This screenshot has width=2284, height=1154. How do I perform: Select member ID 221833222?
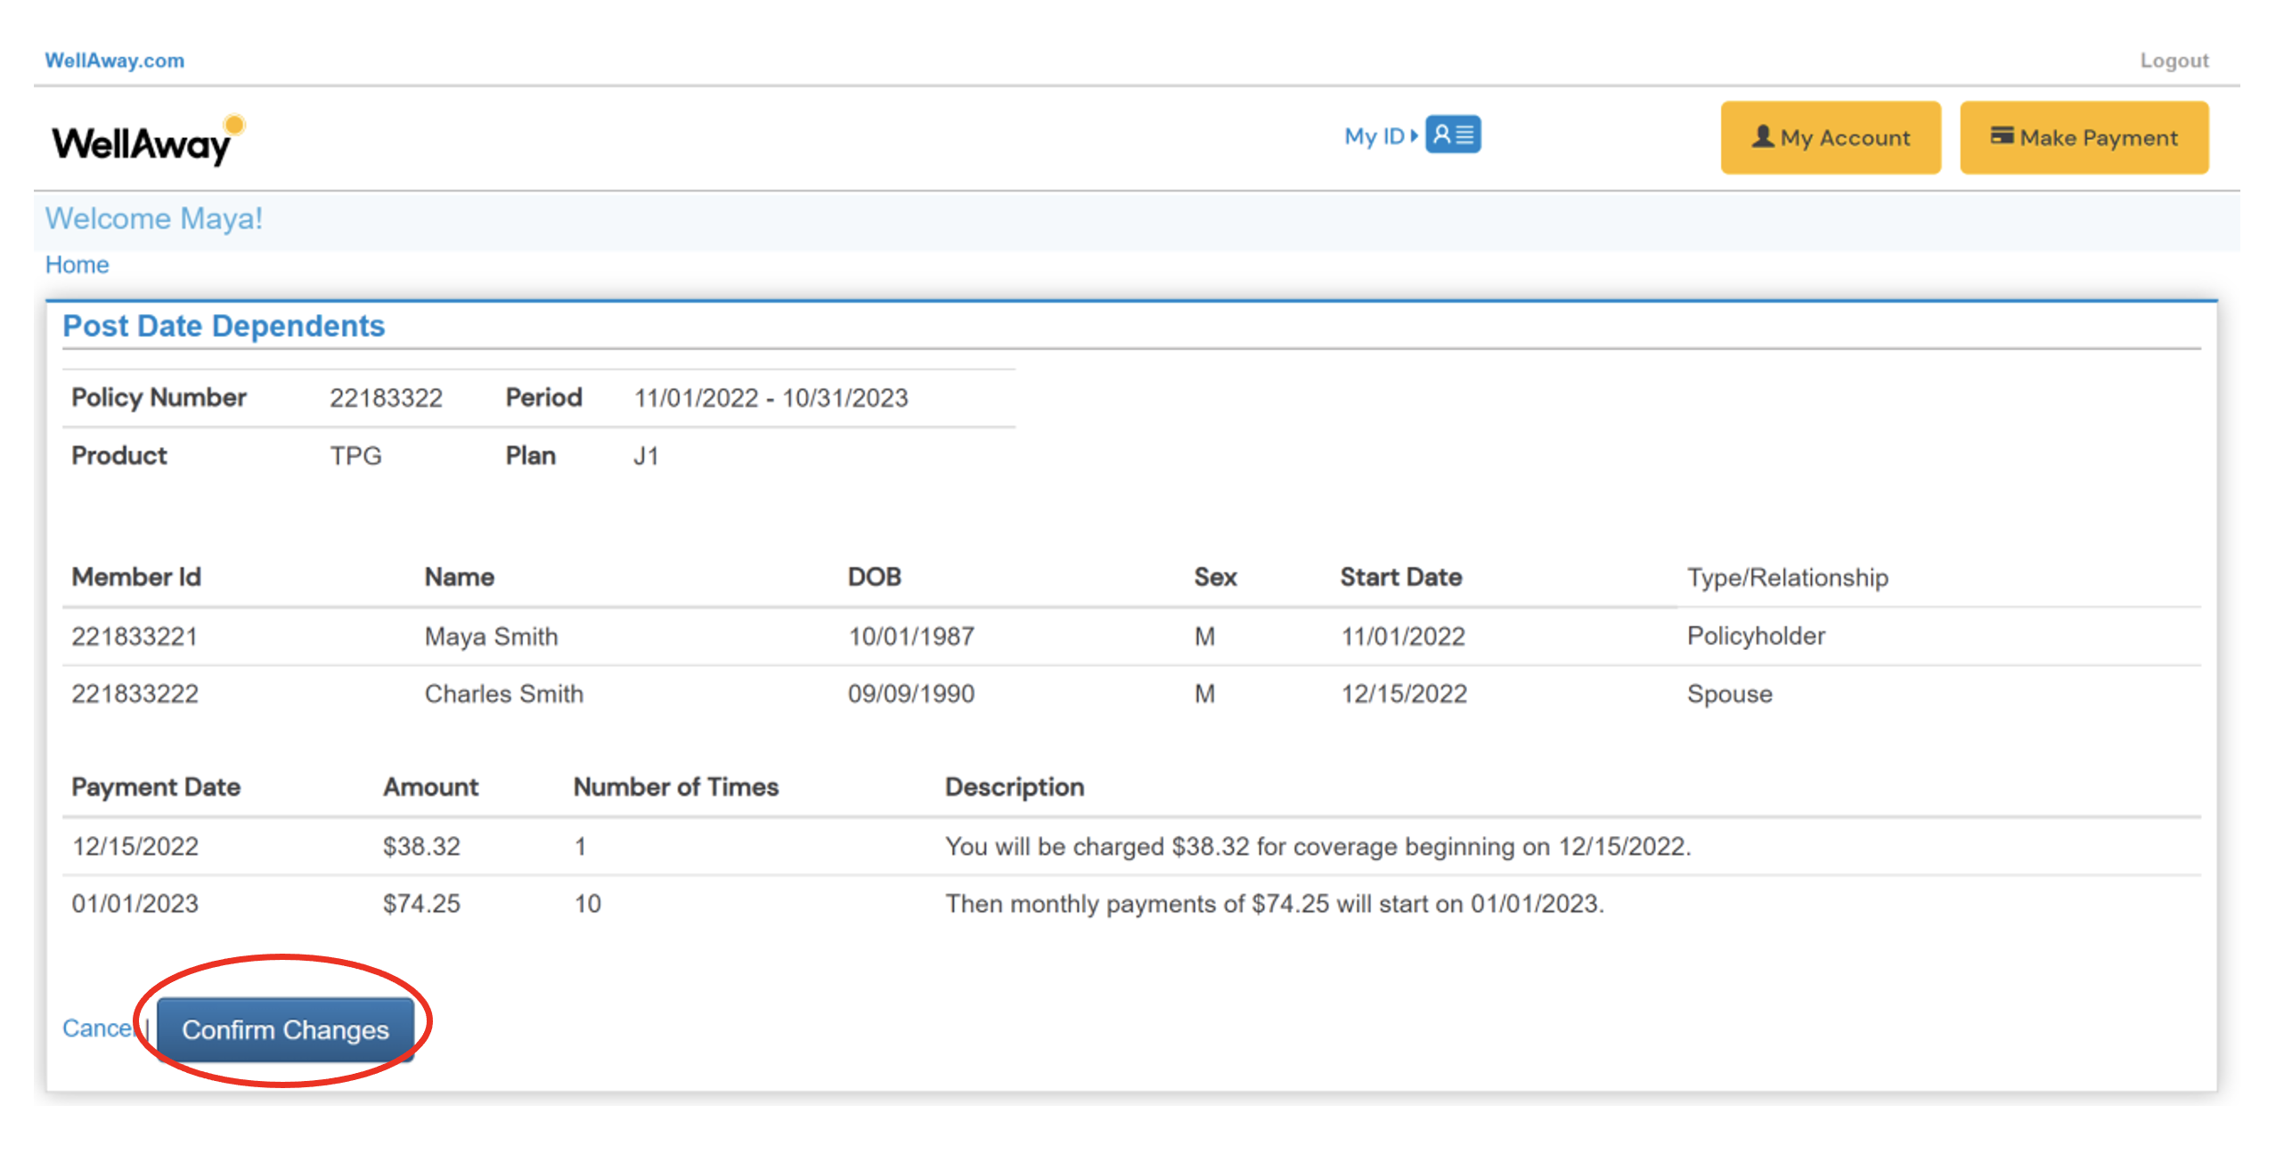(135, 694)
